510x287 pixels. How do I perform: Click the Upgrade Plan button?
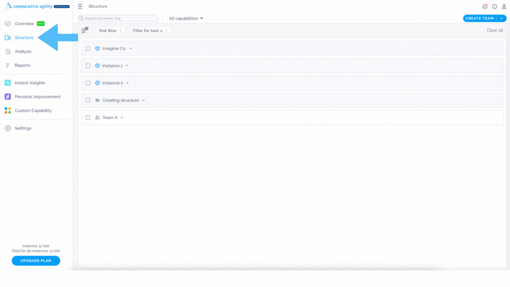[36, 260]
